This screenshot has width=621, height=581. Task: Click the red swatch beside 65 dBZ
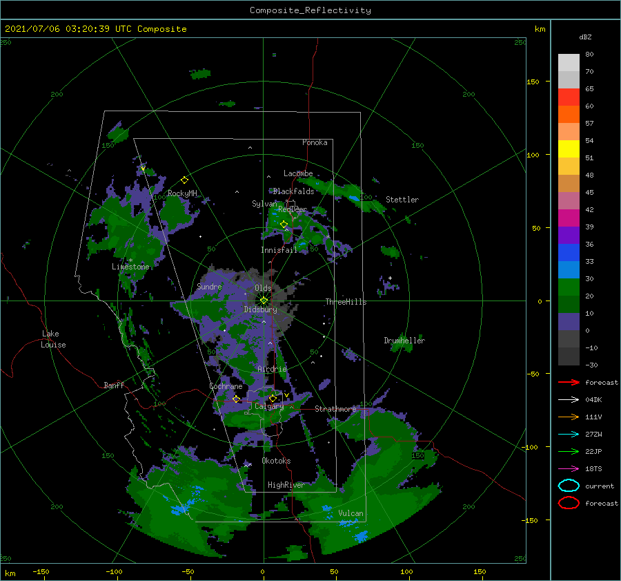pos(569,97)
